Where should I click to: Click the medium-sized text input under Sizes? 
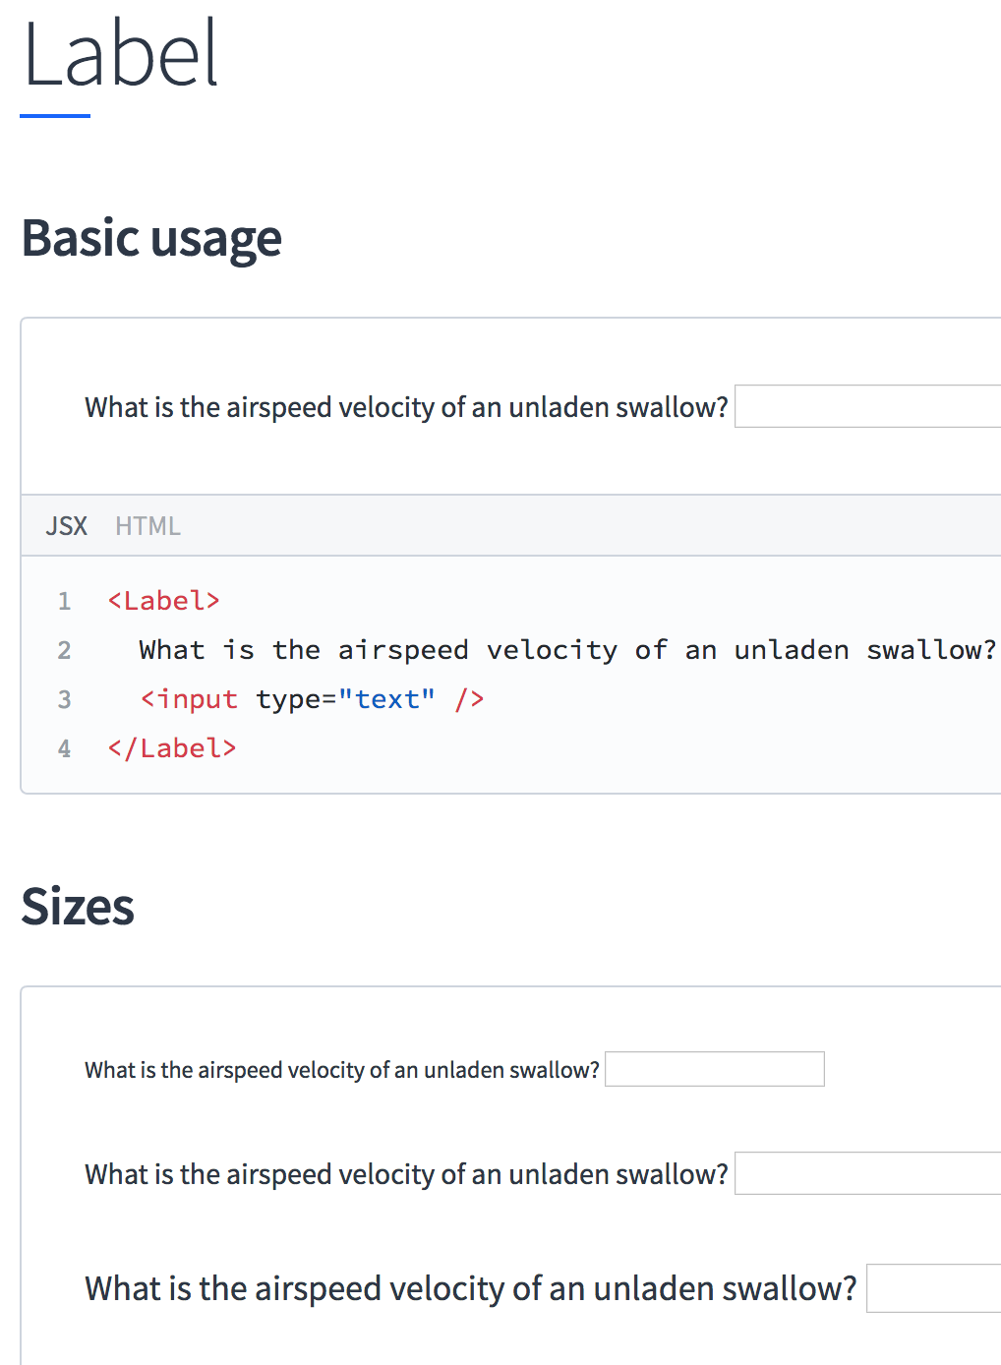coord(867,1173)
